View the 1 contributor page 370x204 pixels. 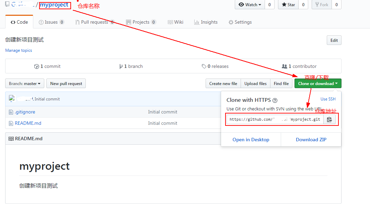pos(299,66)
